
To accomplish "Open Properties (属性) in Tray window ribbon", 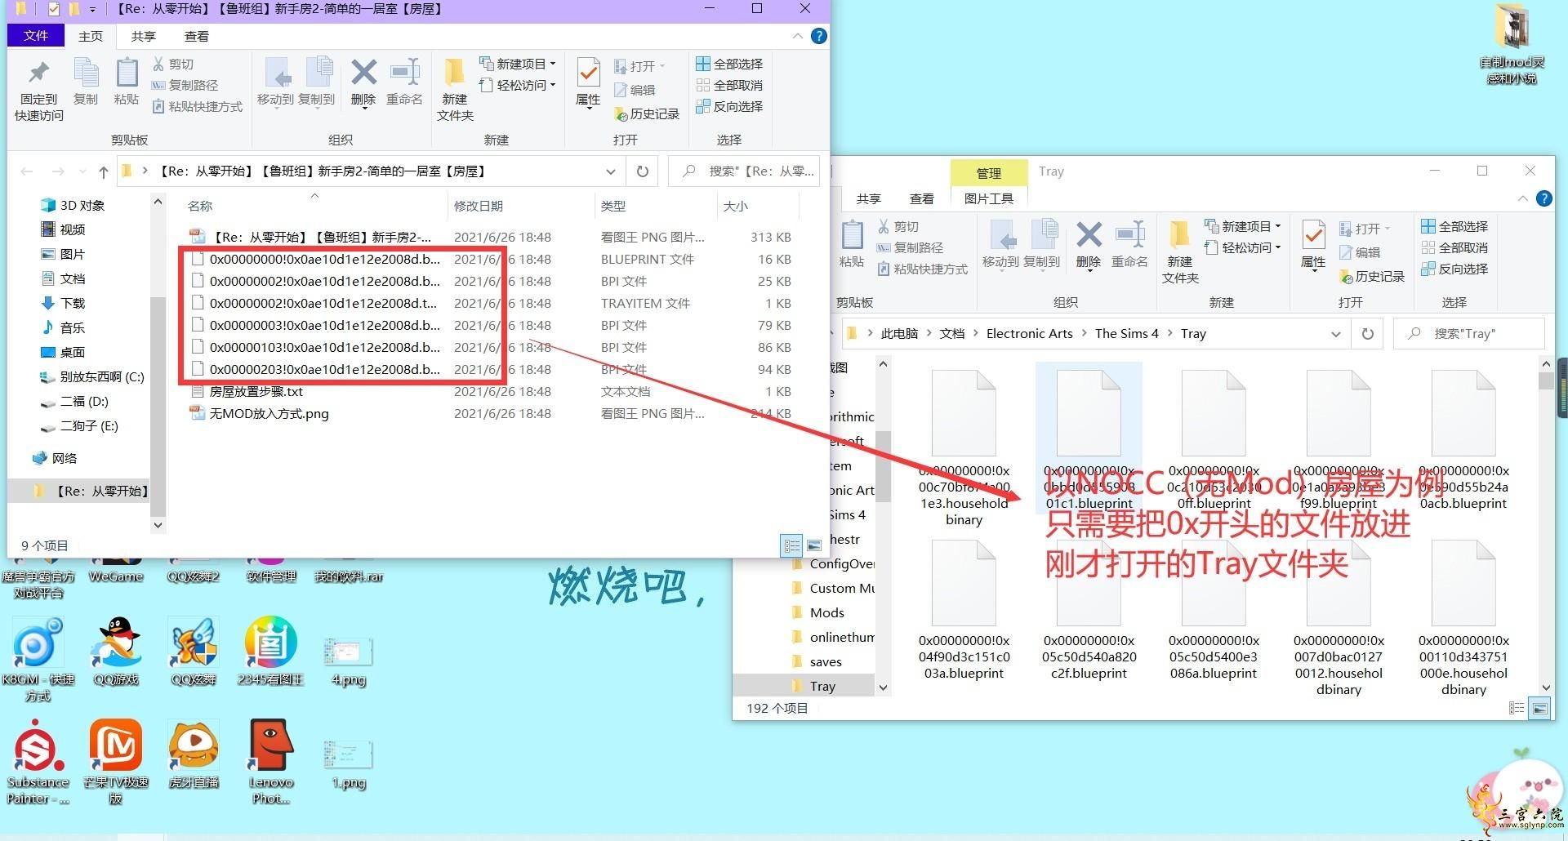I will (x=1313, y=244).
